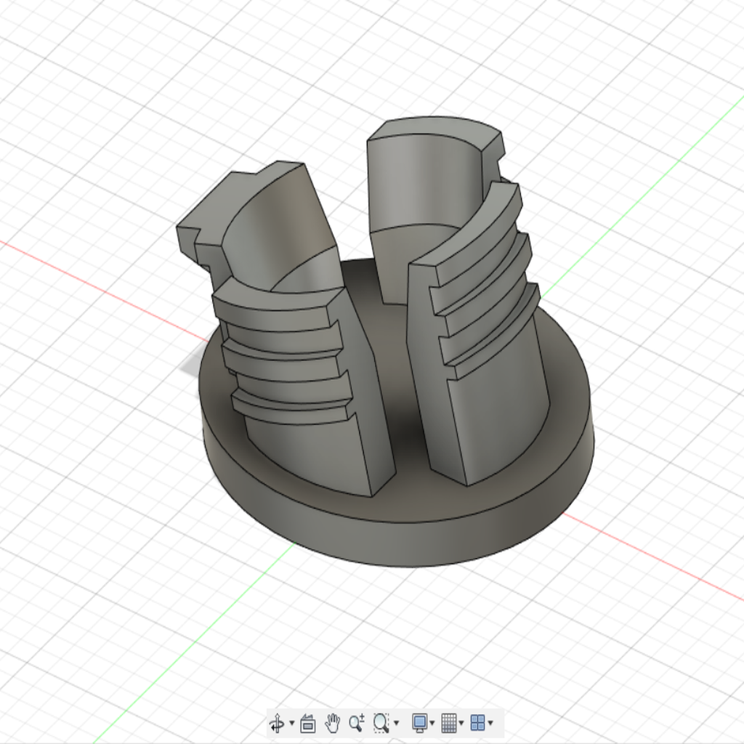Select the Orbit tool
Screen dimensions: 744x744
(x=276, y=723)
